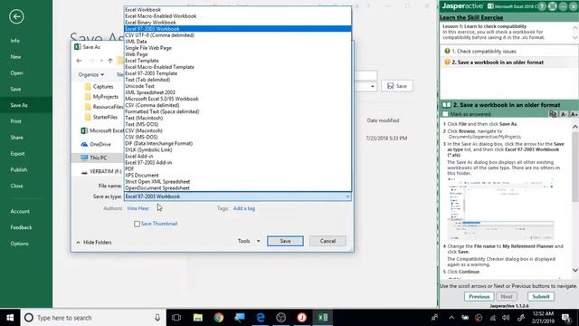The image size is (579, 326).
Task: Choose Excel Template from the list
Action: pos(238,61)
